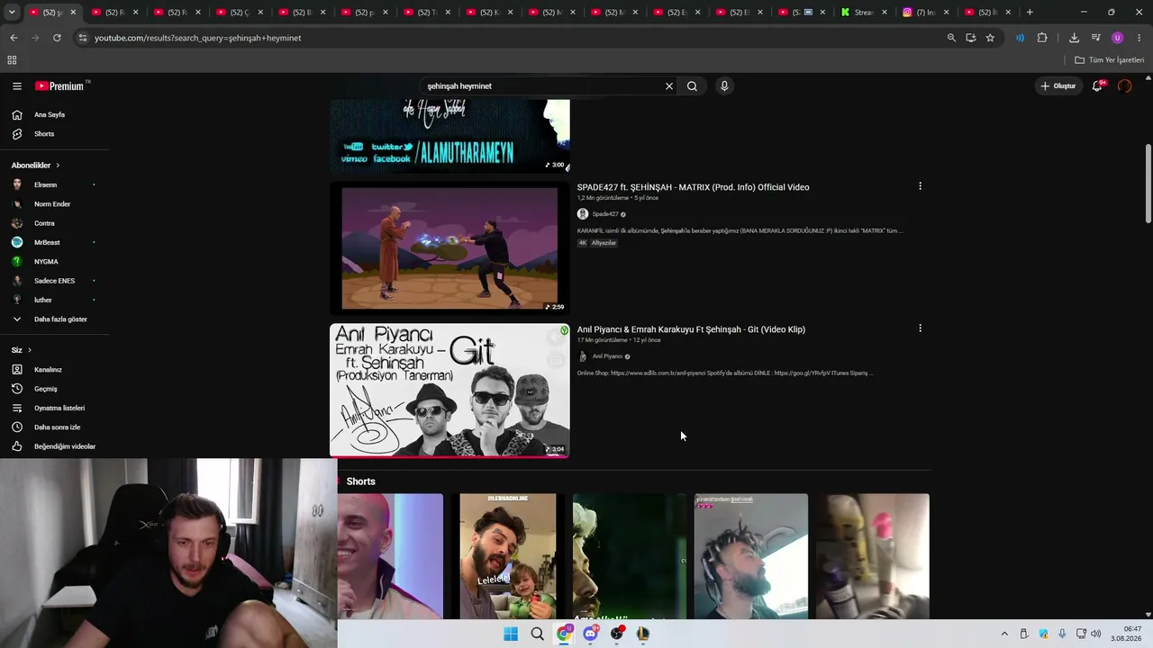
Task: Open League of Legends from the taskbar
Action: point(642,634)
